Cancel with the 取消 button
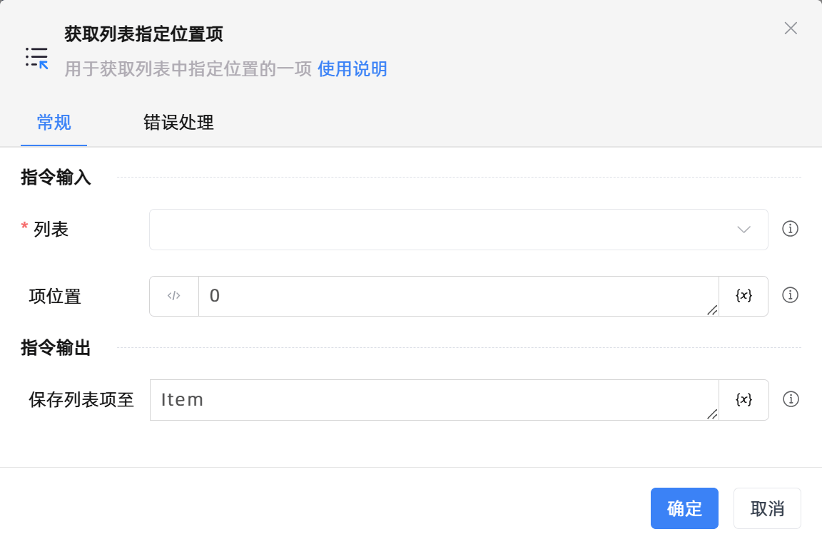822x549 pixels. (x=767, y=508)
